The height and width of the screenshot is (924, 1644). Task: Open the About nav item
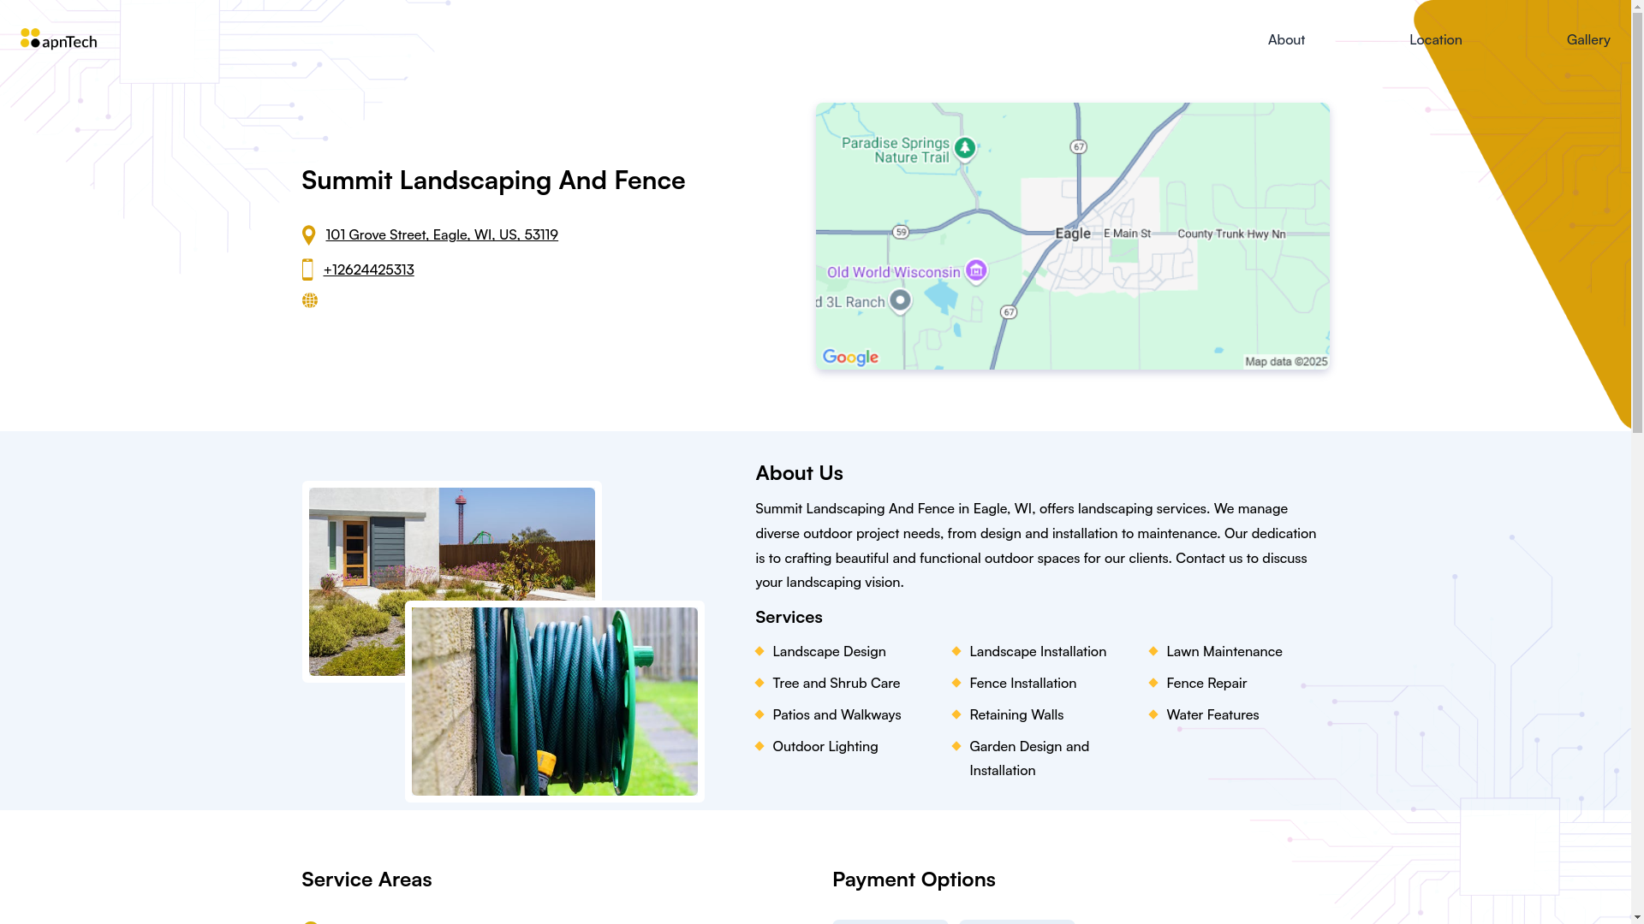[x=1286, y=39]
